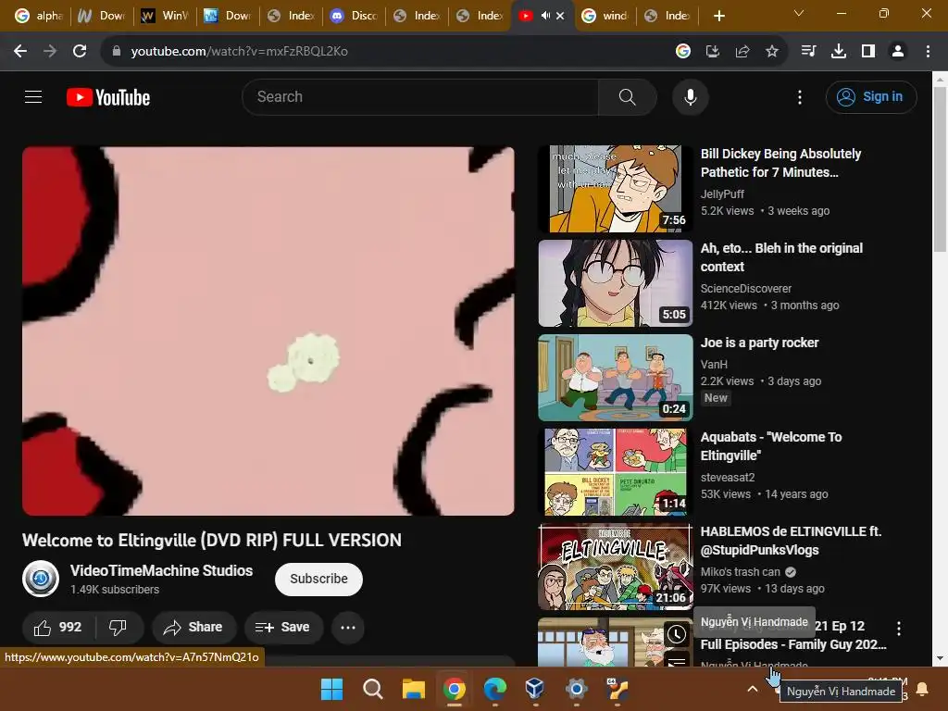Add Family Guy video to Watch later

pyautogui.click(x=677, y=634)
